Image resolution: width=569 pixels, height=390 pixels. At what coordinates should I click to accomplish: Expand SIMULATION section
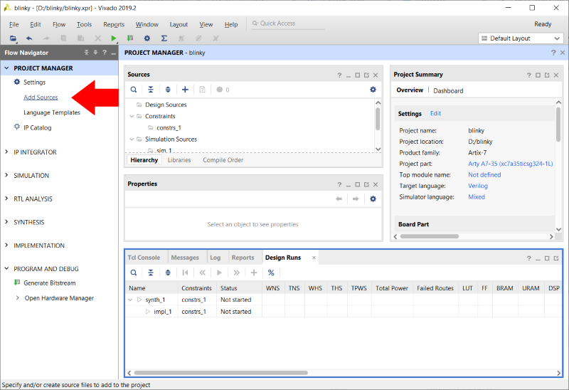tap(6, 175)
